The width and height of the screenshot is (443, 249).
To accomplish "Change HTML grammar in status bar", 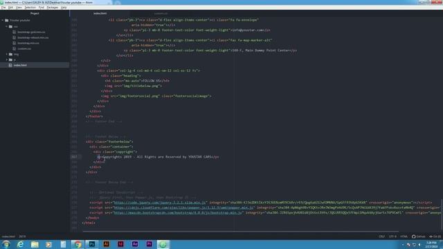I will pyautogui.click(x=404, y=237).
